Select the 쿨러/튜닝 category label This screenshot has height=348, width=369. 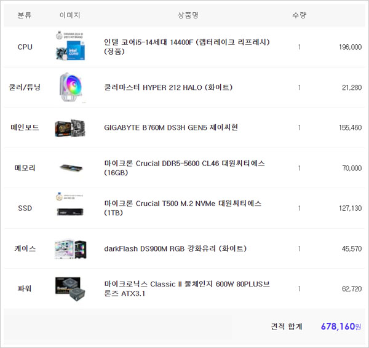(25, 87)
